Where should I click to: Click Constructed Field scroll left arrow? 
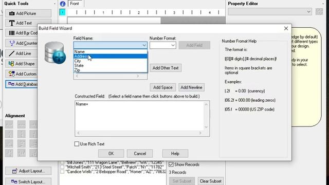[x=78, y=133]
